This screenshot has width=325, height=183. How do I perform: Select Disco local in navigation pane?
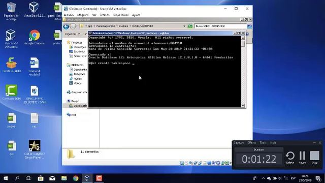point(78,106)
